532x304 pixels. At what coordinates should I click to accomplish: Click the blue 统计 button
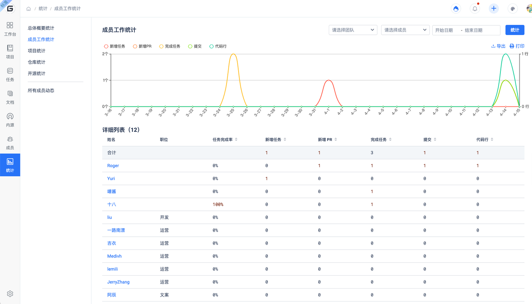[515, 30]
